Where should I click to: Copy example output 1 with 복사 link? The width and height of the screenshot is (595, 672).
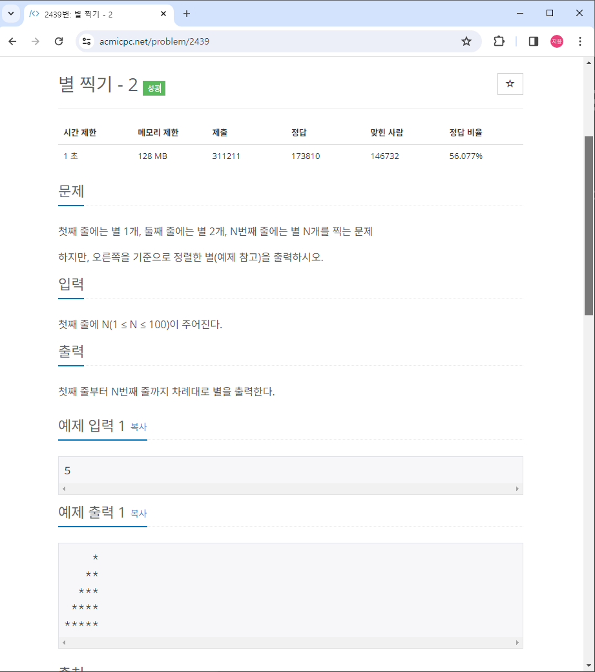coord(138,514)
